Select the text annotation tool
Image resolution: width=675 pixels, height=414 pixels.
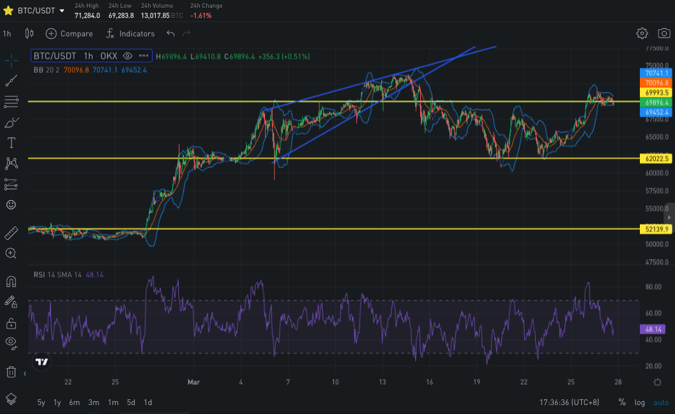pos(11,143)
